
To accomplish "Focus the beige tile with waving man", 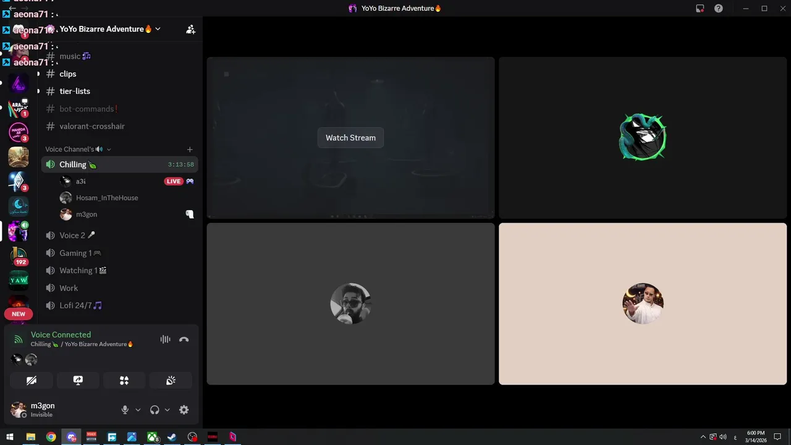I will tap(643, 303).
